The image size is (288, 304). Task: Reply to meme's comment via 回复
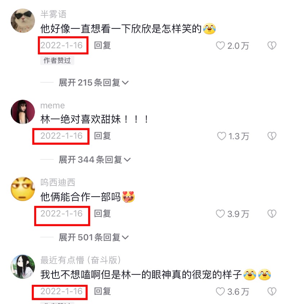[102, 136]
